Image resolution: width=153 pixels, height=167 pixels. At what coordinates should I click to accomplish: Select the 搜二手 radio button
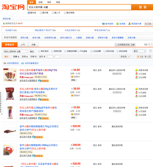click(x=53, y=13)
